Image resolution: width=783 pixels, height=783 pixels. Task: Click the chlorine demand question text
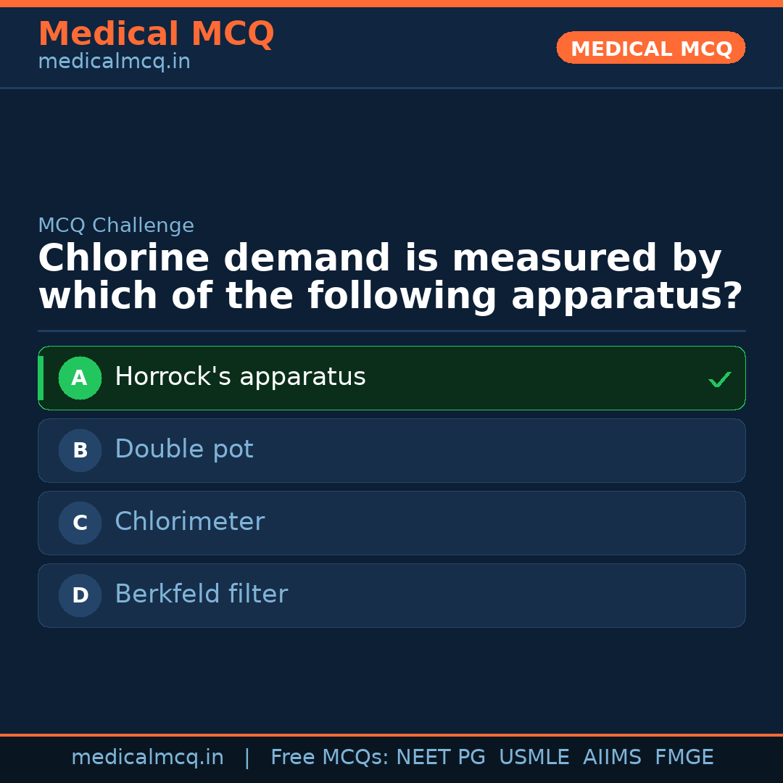(390, 278)
